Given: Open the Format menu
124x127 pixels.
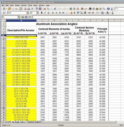Looking at the screenshot, I should (x=24, y=5).
